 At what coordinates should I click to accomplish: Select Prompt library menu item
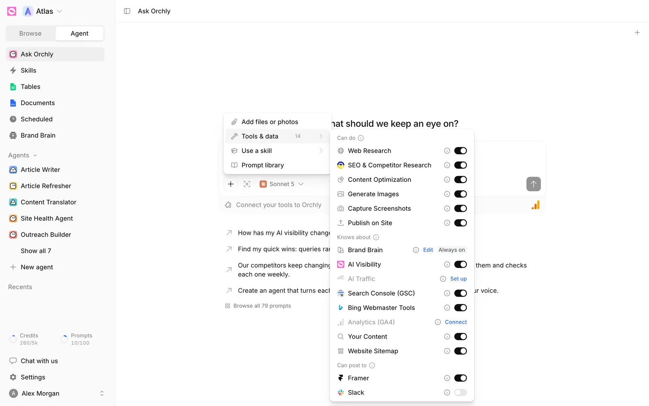277,165
